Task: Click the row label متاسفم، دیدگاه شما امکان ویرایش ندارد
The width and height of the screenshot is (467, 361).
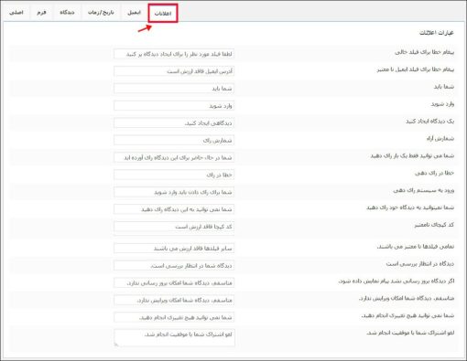Action: click(407, 298)
